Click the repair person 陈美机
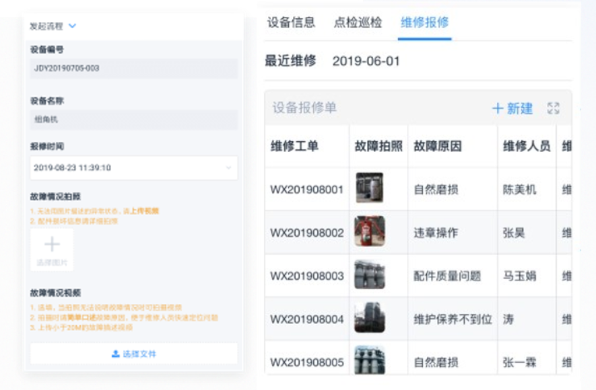Screen dimensions: 596x390 pos(519,190)
